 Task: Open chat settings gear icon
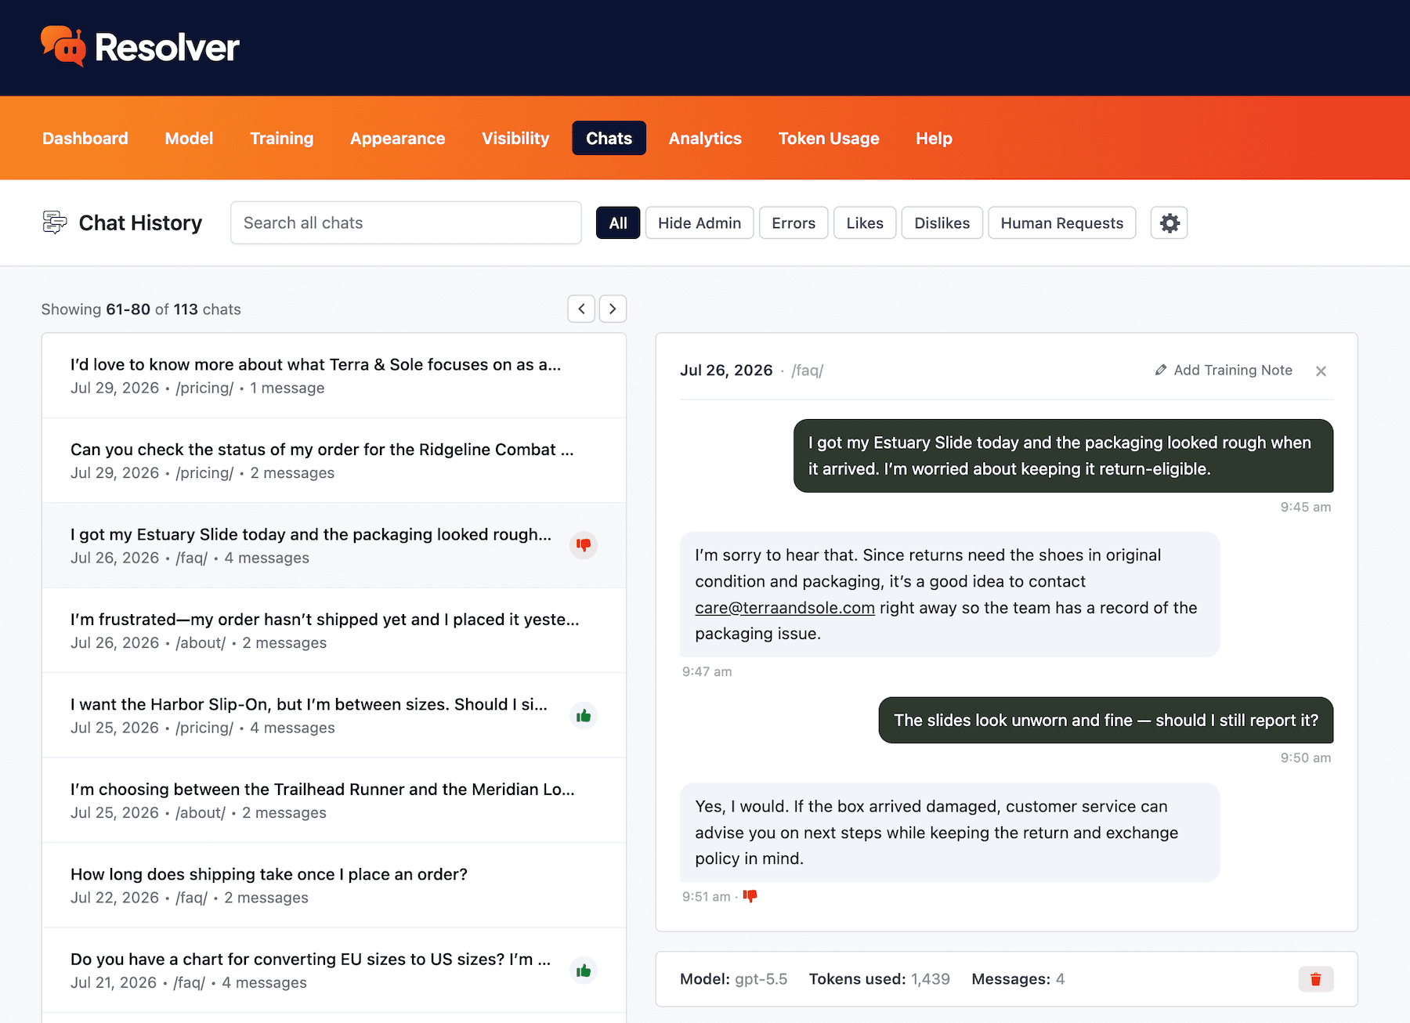[x=1169, y=223]
